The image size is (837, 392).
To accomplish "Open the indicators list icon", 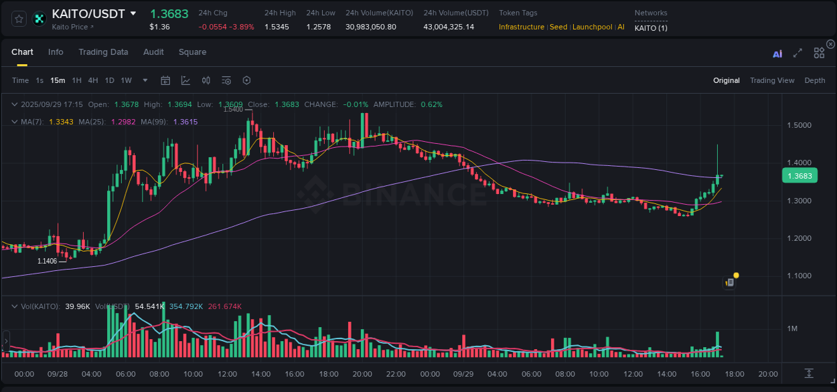I will pos(226,80).
